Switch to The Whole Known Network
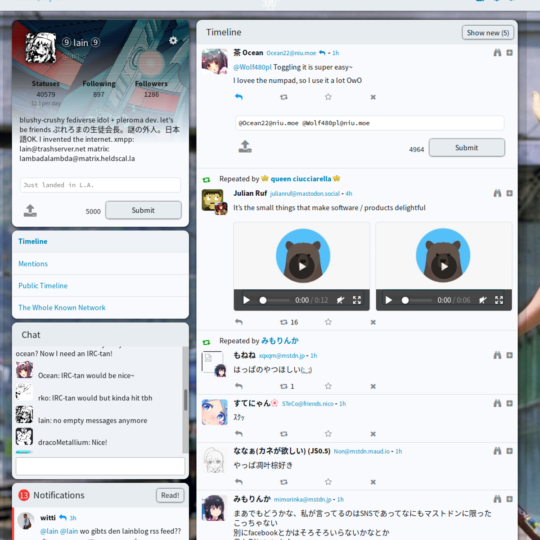The width and height of the screenshot is (540, 540). (x=62, y=308)
